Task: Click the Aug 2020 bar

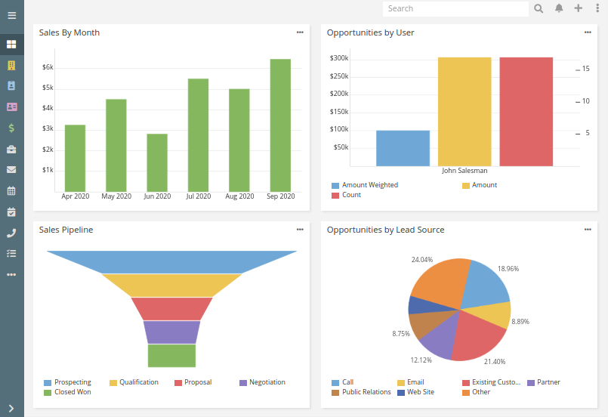Action: (239, 141)
